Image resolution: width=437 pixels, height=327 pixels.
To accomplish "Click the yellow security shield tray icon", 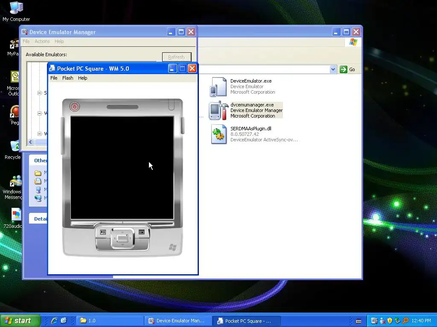I will (x=390, y=321).
